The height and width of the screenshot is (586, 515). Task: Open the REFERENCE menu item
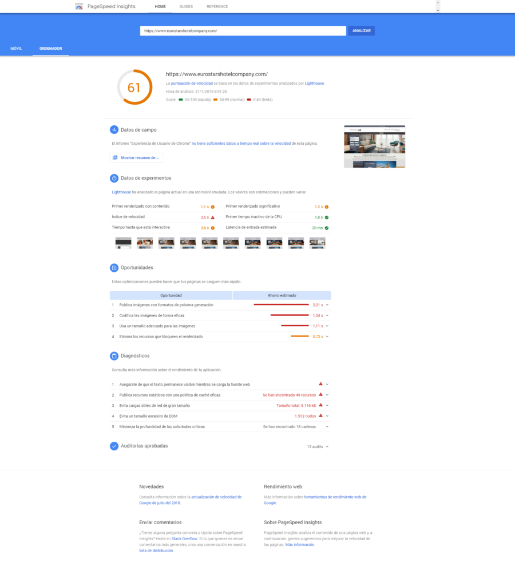pyautogui.click(x=217, y=7)
